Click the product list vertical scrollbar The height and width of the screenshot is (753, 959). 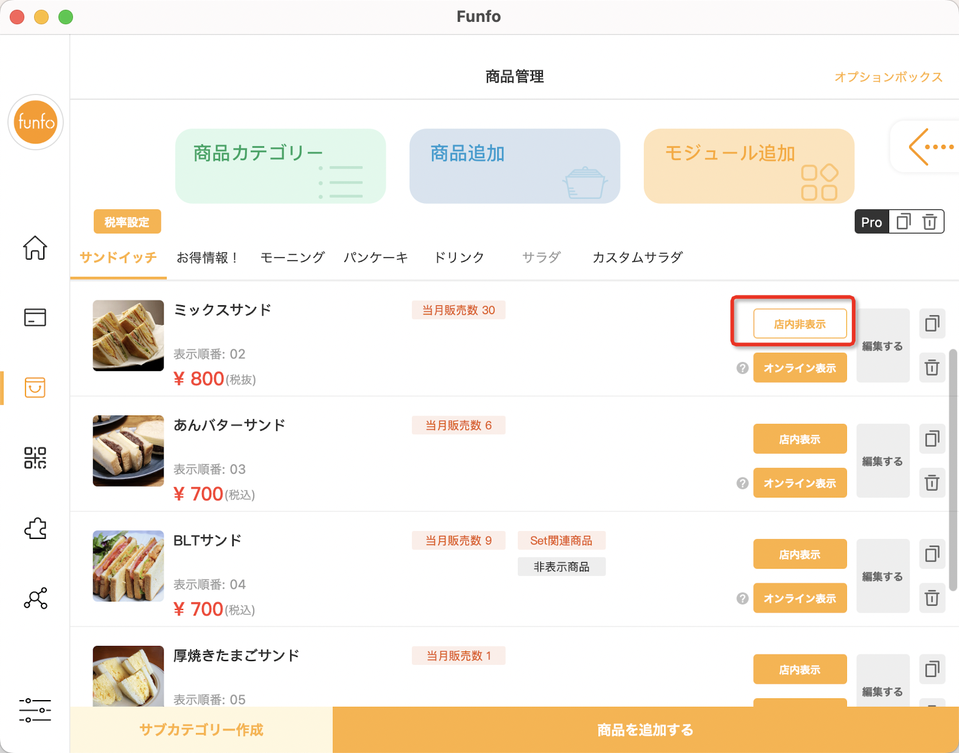pyautogui.click(x=953, y=470)
